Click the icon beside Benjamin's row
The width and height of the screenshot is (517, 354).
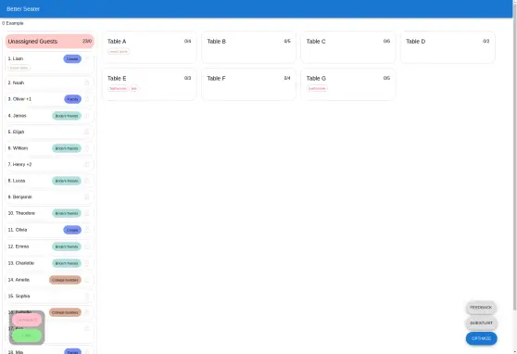pos(87,197)
